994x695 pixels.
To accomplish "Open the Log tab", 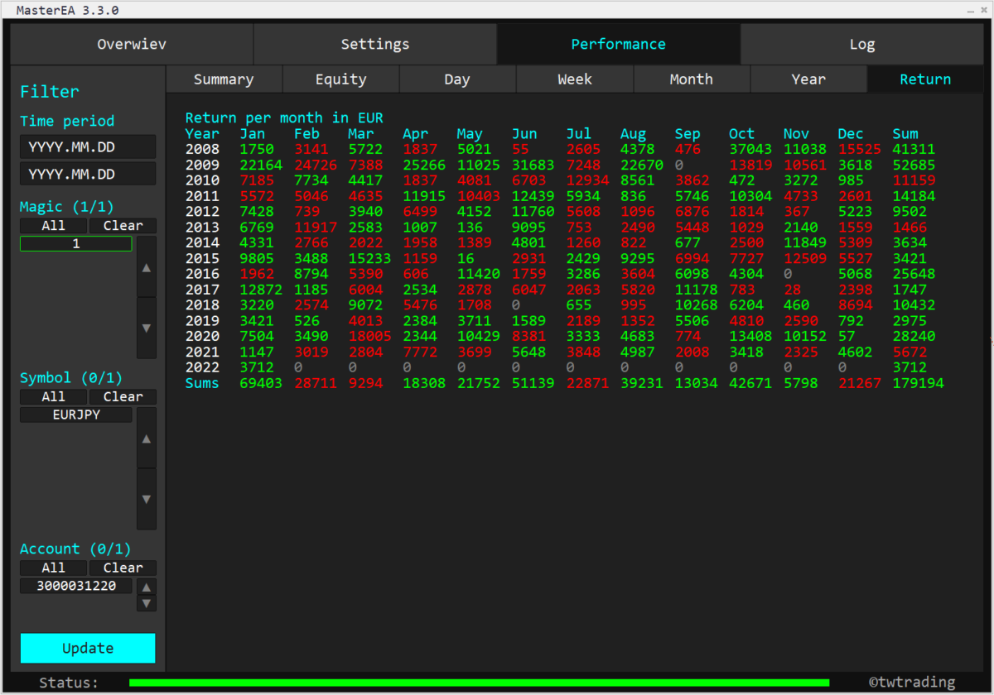I will [862, 44].
